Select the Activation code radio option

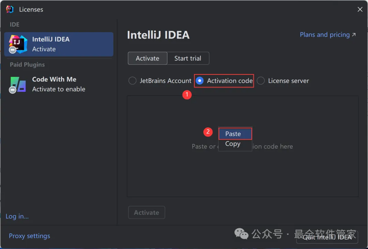pyautogui.click(x=200, y=81)
